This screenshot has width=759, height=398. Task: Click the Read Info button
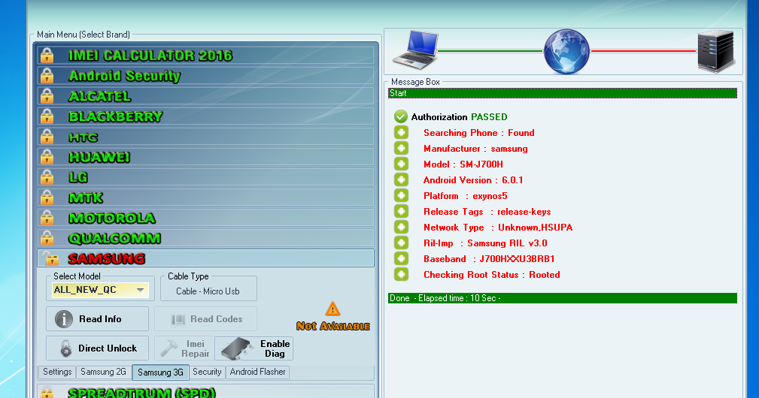(x=97, y=319)
